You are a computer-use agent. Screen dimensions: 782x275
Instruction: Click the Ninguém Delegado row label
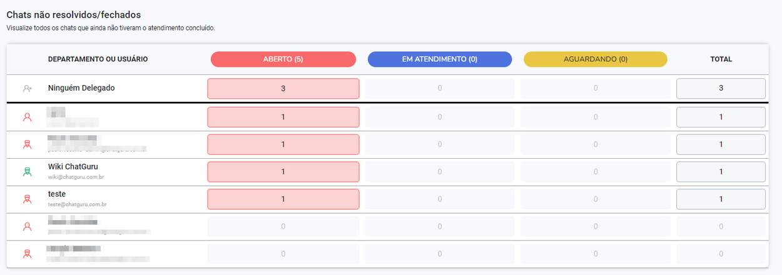coord(81,88)
